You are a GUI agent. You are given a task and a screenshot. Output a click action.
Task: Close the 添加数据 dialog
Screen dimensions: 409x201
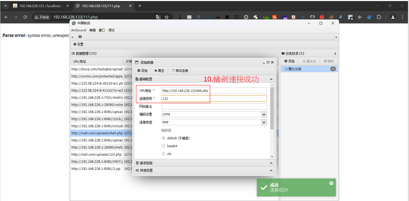pyautogui.click(x=272, y=62)
